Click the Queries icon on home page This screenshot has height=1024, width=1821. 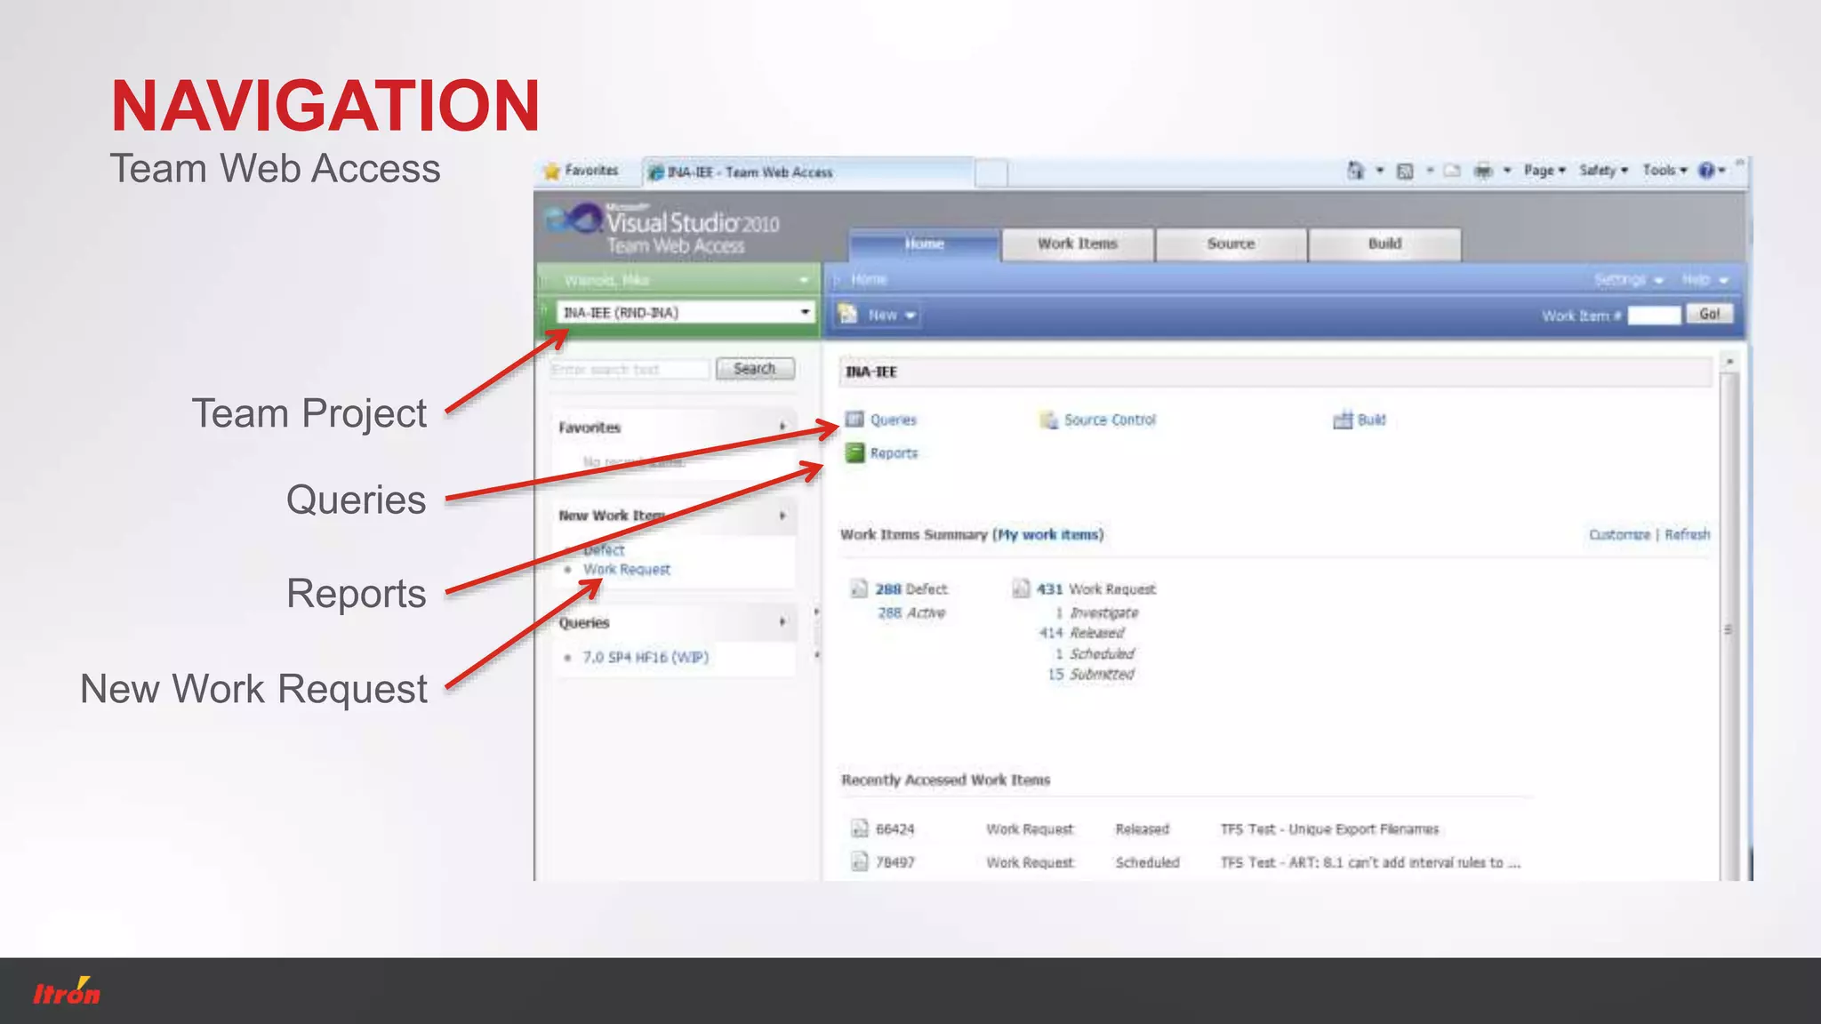tap(854, 419)
